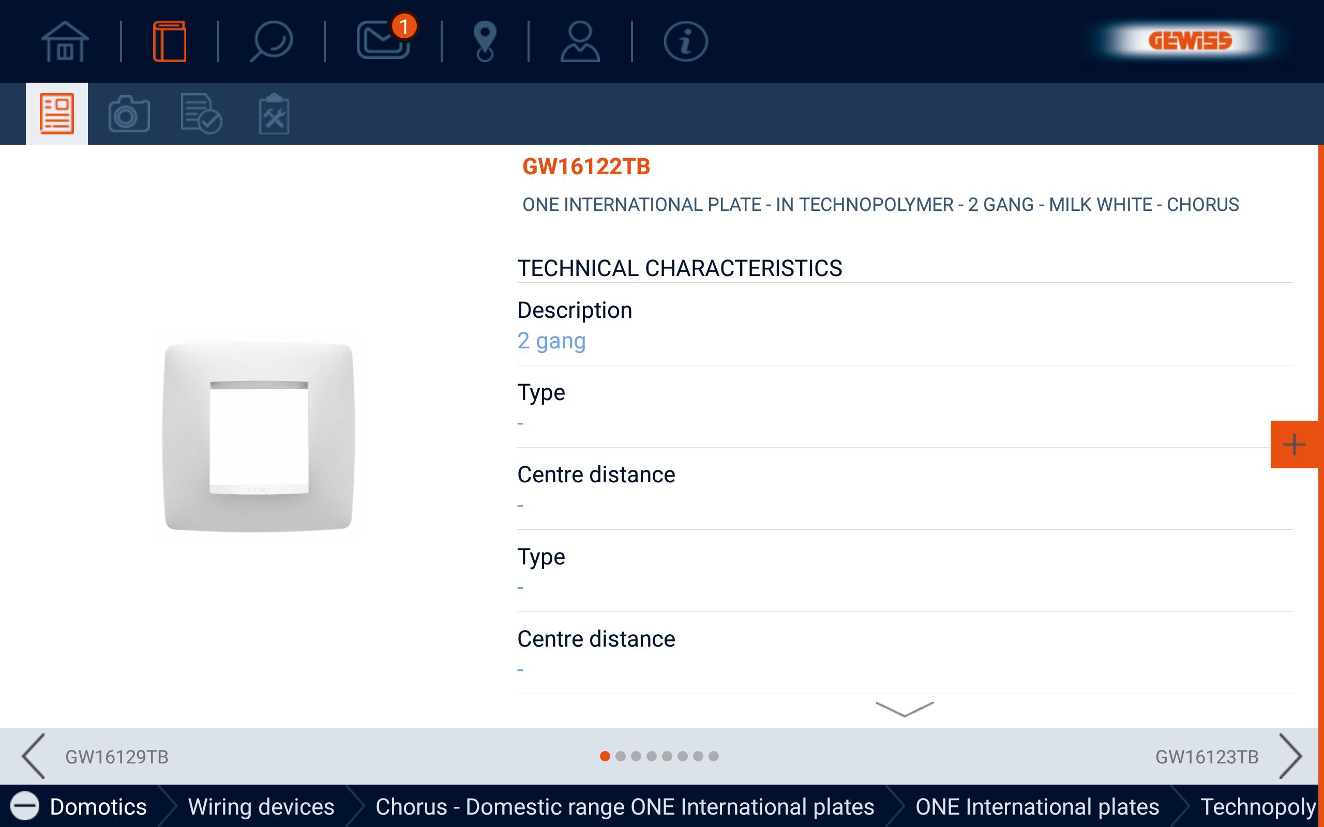This screenshot has width=1324, height=827.
Task: Switch to the certified documents tab
Action: 201,114
